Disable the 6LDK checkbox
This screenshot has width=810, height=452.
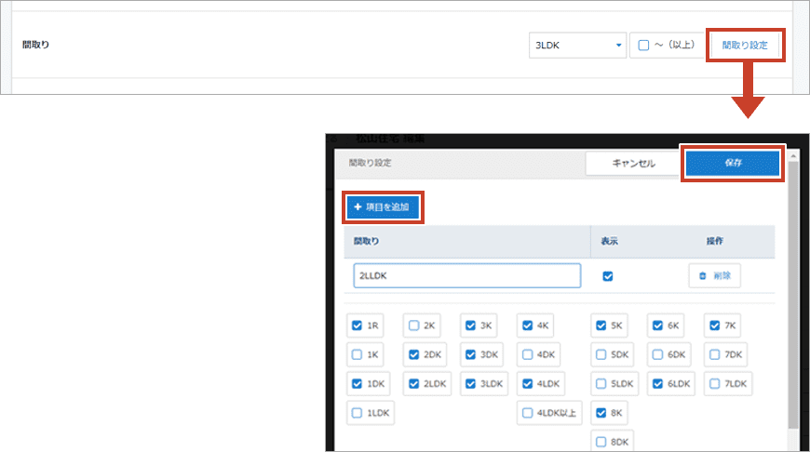pos(657,383)
